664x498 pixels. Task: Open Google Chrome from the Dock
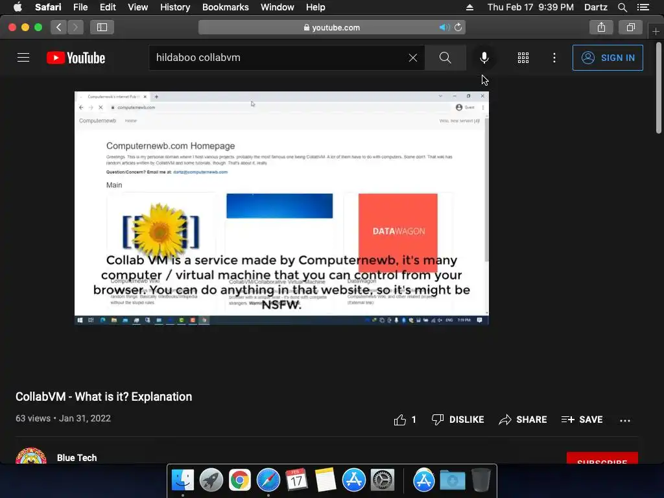point(240,480)
